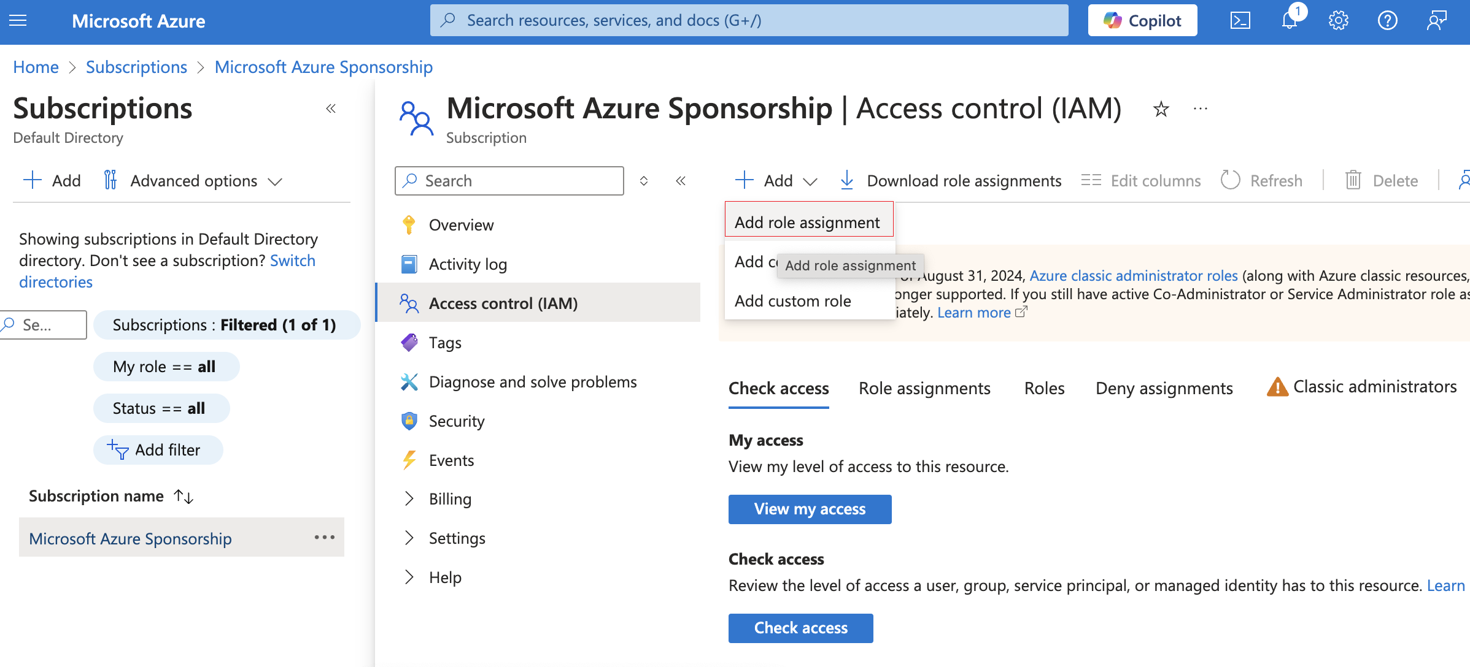Open the Cloud Shell terminal icon

[x=1240, y=21]
